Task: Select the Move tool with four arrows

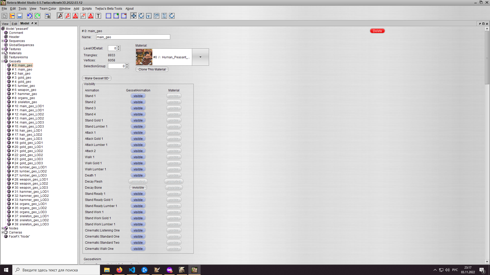Action: tap(133, 16)
